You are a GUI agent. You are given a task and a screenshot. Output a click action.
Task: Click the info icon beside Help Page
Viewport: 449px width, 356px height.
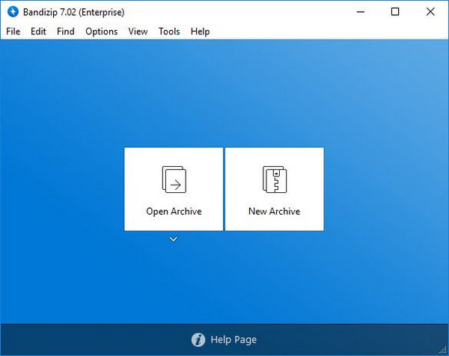198,340
